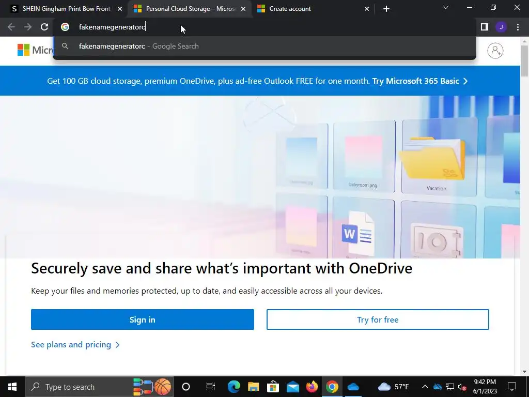Screen dimensions: 529x397
Task: Close the Personal Cloud Storage tab
Action: 243,9
